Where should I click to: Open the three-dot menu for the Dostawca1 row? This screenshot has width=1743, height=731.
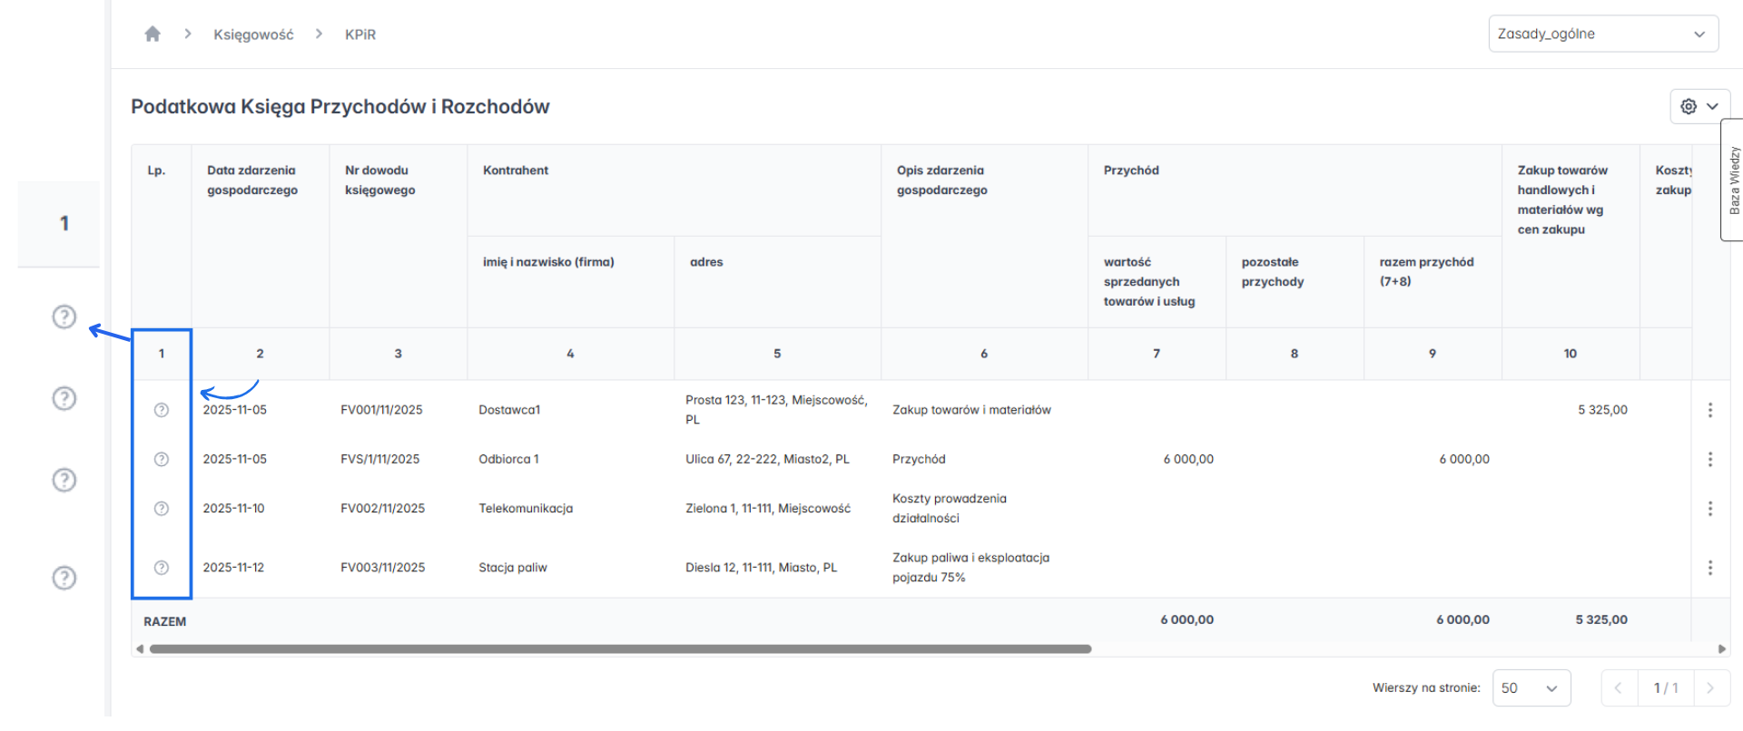pyautogui.click(x=1710, y=410)
